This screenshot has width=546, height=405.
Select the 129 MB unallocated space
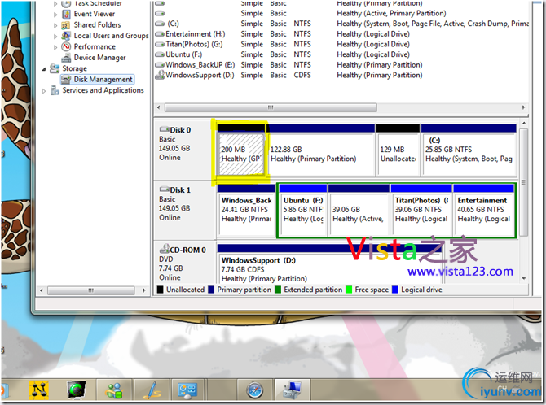point(398,150)
